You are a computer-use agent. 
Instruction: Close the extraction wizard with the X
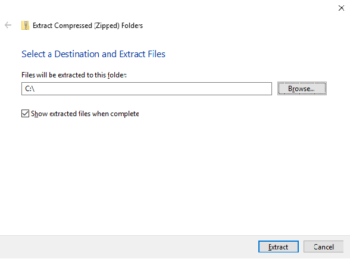pyautogui.click(x=341, y=8)
